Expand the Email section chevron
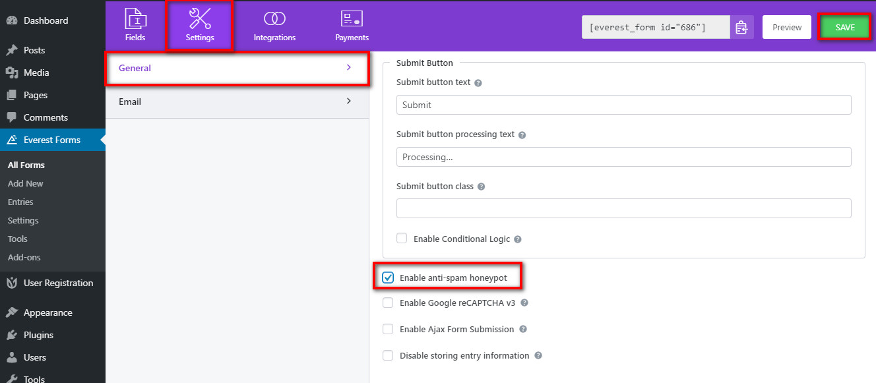 [x=349, y=101]
